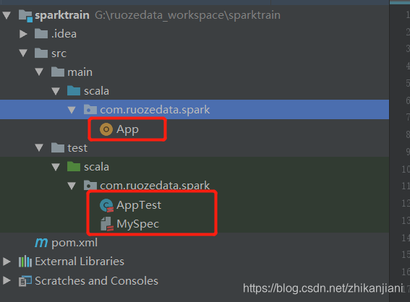This screenshot has height=302, width=410.
Task: Open the MySpec file
Action: [138, 225]
